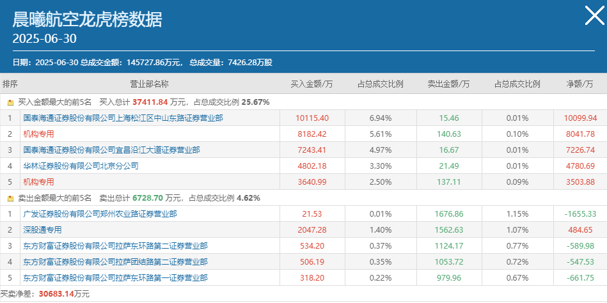
Task: Click the icon beside 买入金额最大的前5名
Action: click(10, 103)
